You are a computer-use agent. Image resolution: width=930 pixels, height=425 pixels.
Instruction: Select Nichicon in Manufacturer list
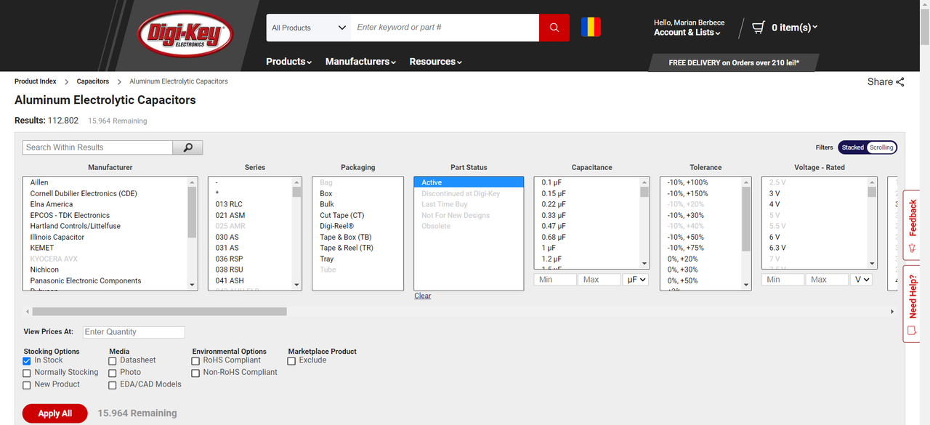(105, 270)
